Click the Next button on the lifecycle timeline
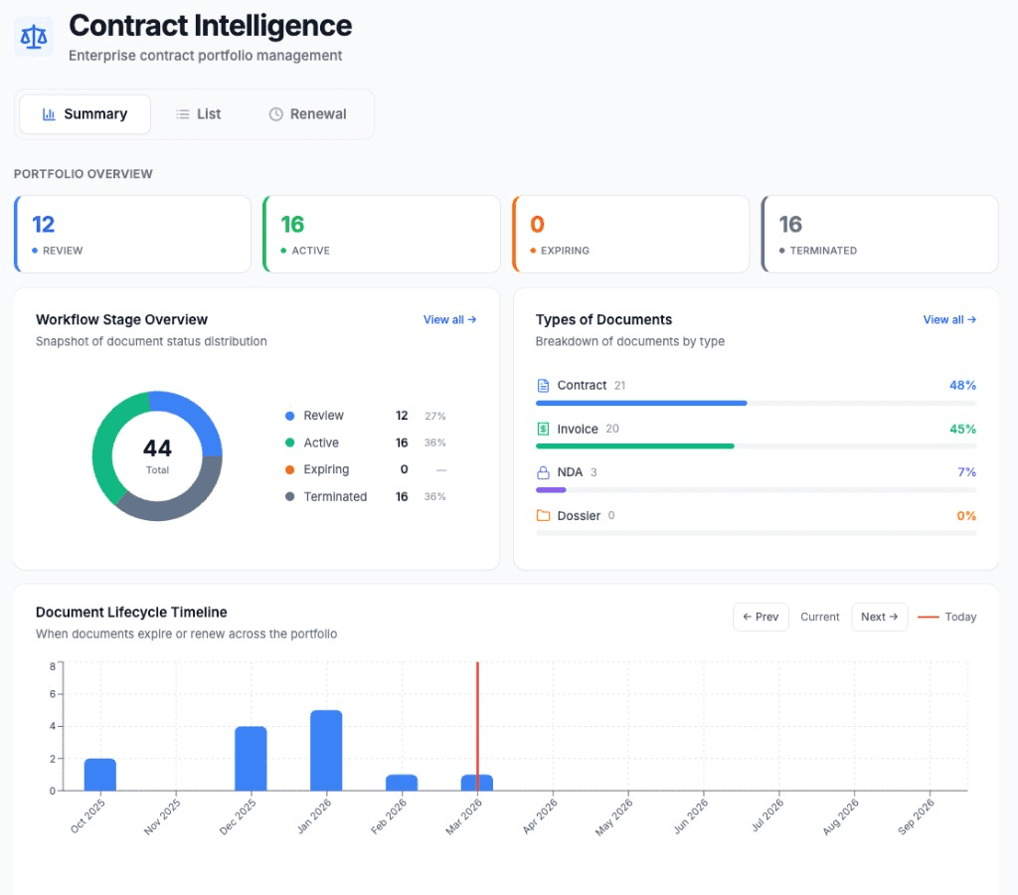Viewport: 1018px width, 895px height. click(x=879, y=617)
